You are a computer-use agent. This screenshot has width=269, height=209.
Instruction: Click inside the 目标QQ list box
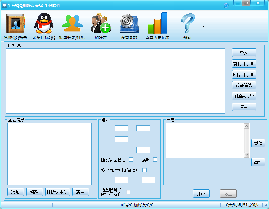(x=115, y=81)
